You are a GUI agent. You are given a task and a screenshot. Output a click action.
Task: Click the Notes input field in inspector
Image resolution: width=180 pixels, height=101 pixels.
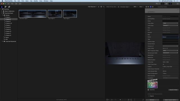[x=170, y=21]
